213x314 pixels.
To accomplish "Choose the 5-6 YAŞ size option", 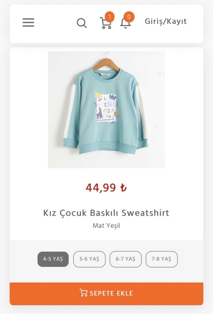I will tap(89, 259).
